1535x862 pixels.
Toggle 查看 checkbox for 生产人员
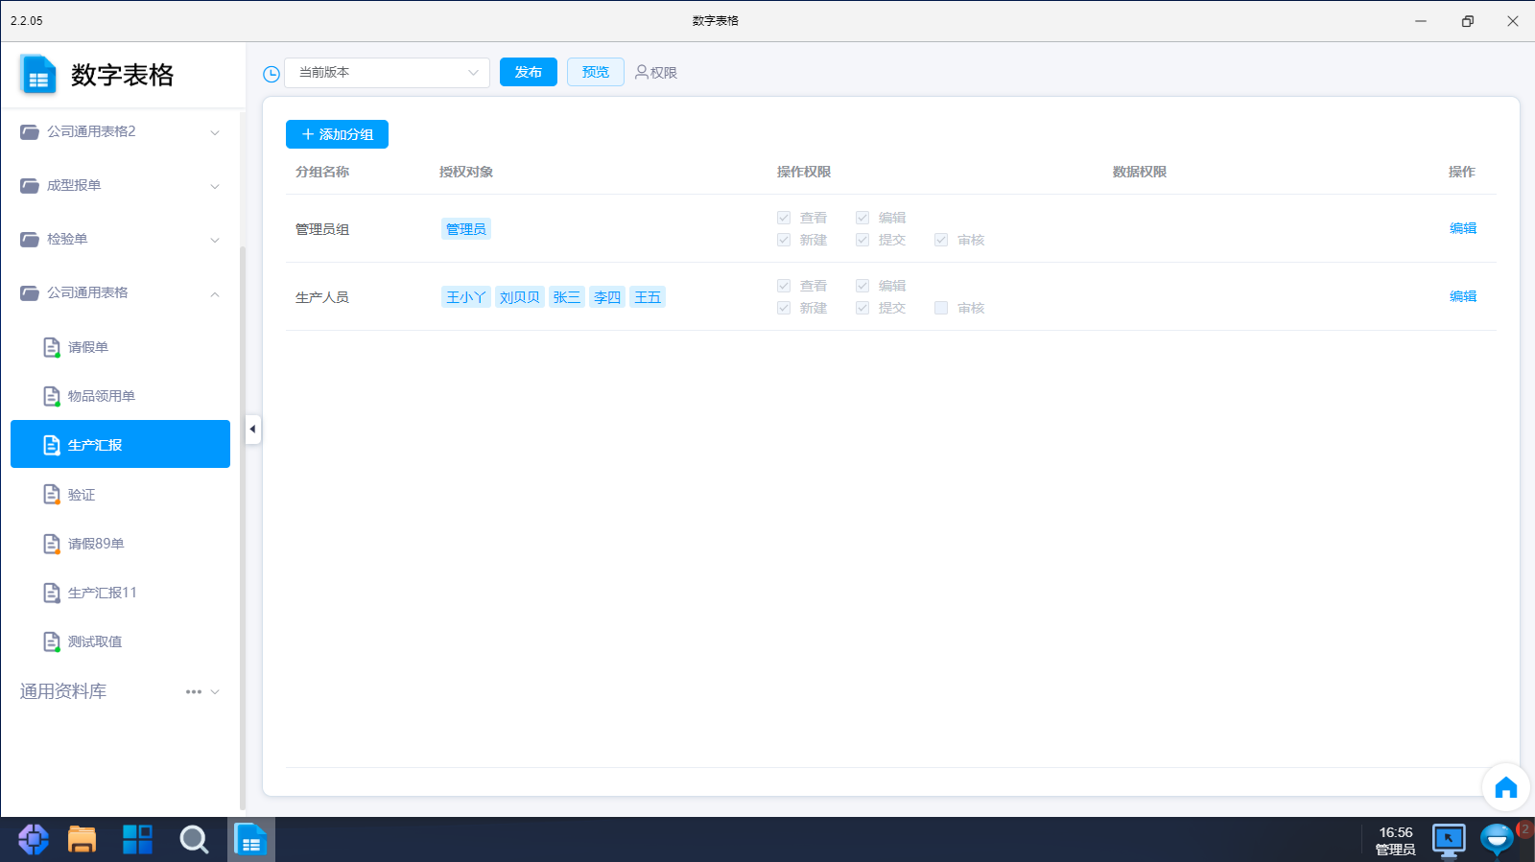tap(784, 286)
